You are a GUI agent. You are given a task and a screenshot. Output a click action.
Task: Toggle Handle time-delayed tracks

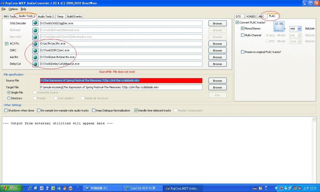pos(136,110)
